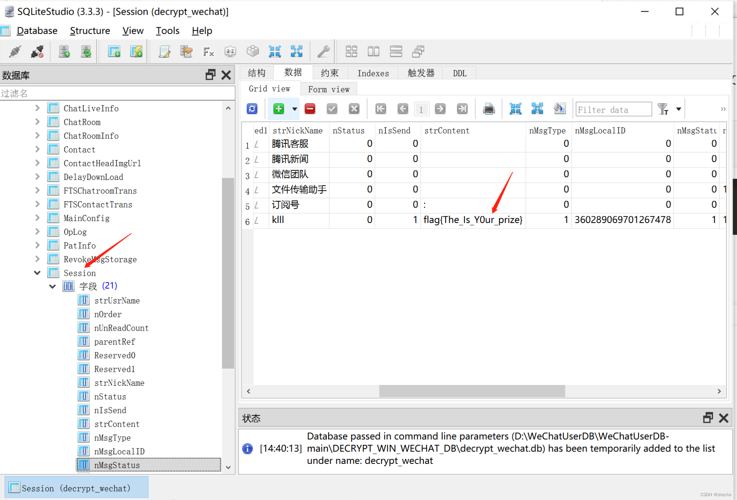
Task: Delete the selected row
Action: (x=310, y=109)
